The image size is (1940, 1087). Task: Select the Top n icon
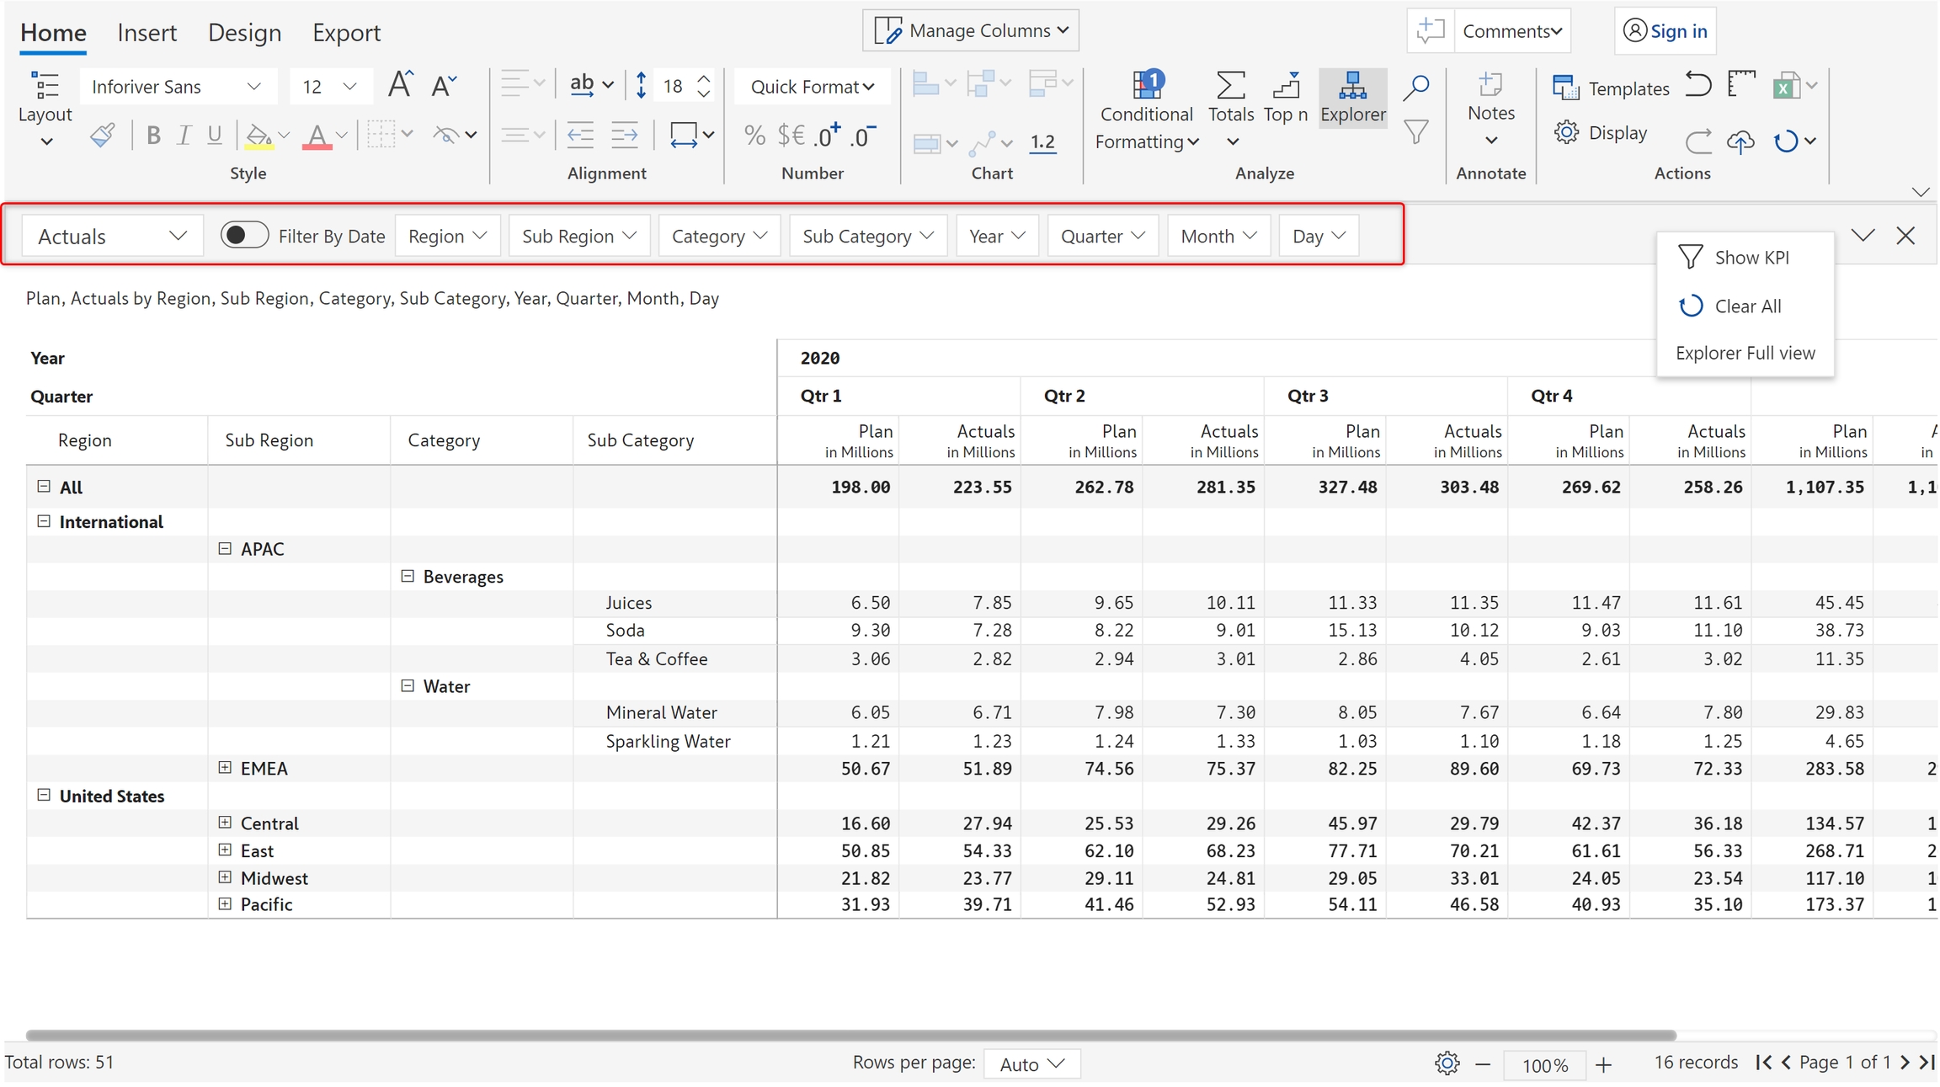point(1286,85)
